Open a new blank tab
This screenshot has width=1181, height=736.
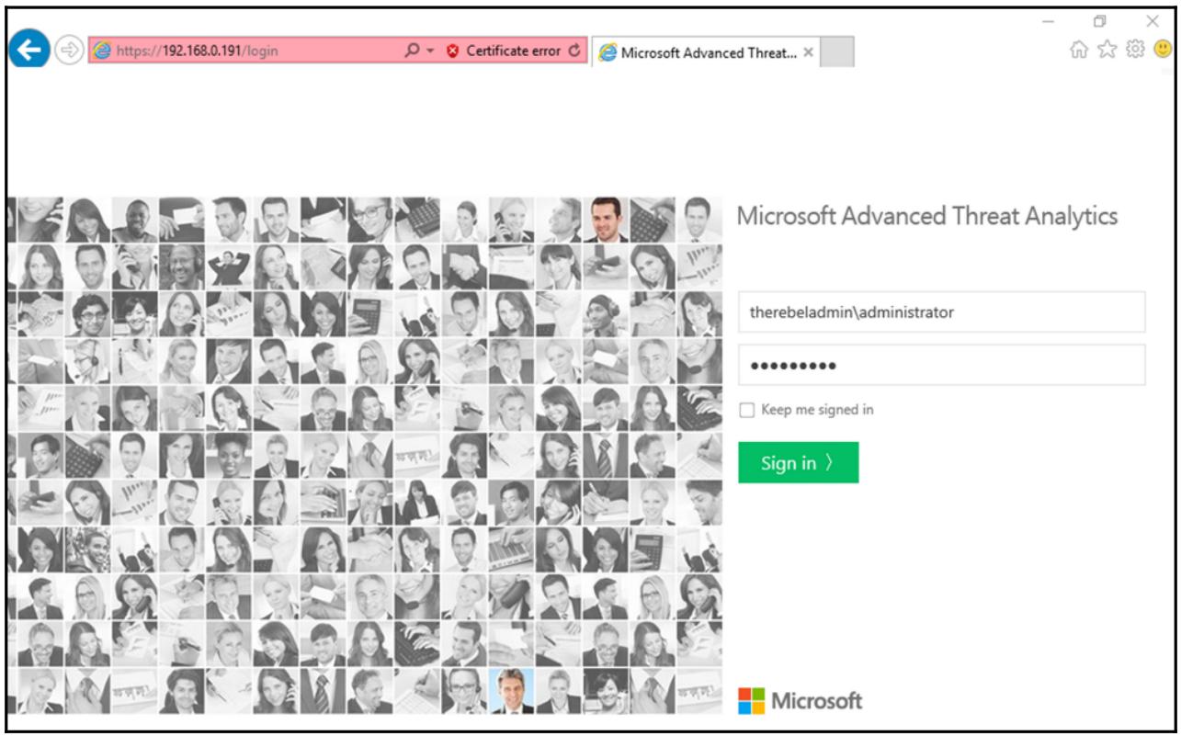836,52
